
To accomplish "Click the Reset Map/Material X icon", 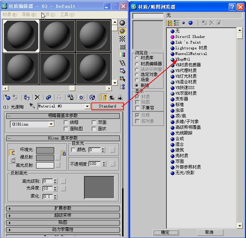I will pos(37,97).
